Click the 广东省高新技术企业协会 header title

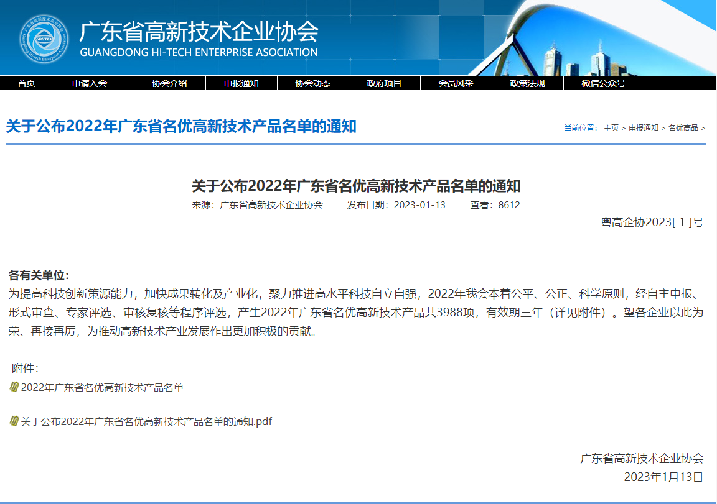point(199,31)
